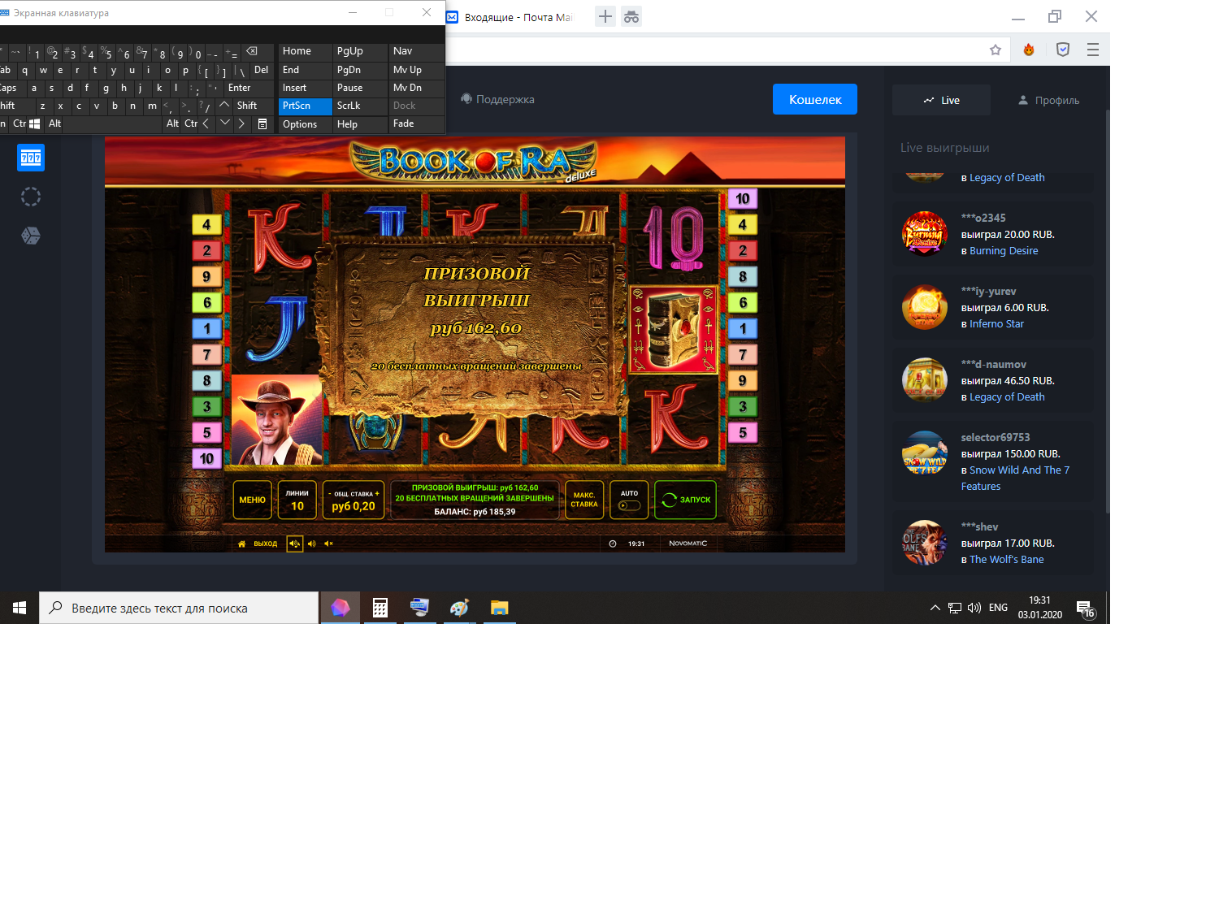The width and height of the screenshot is (1219, 914).
Task: Click the PgDn key on on-screen keyboard
Action: (x=361, y=70)
